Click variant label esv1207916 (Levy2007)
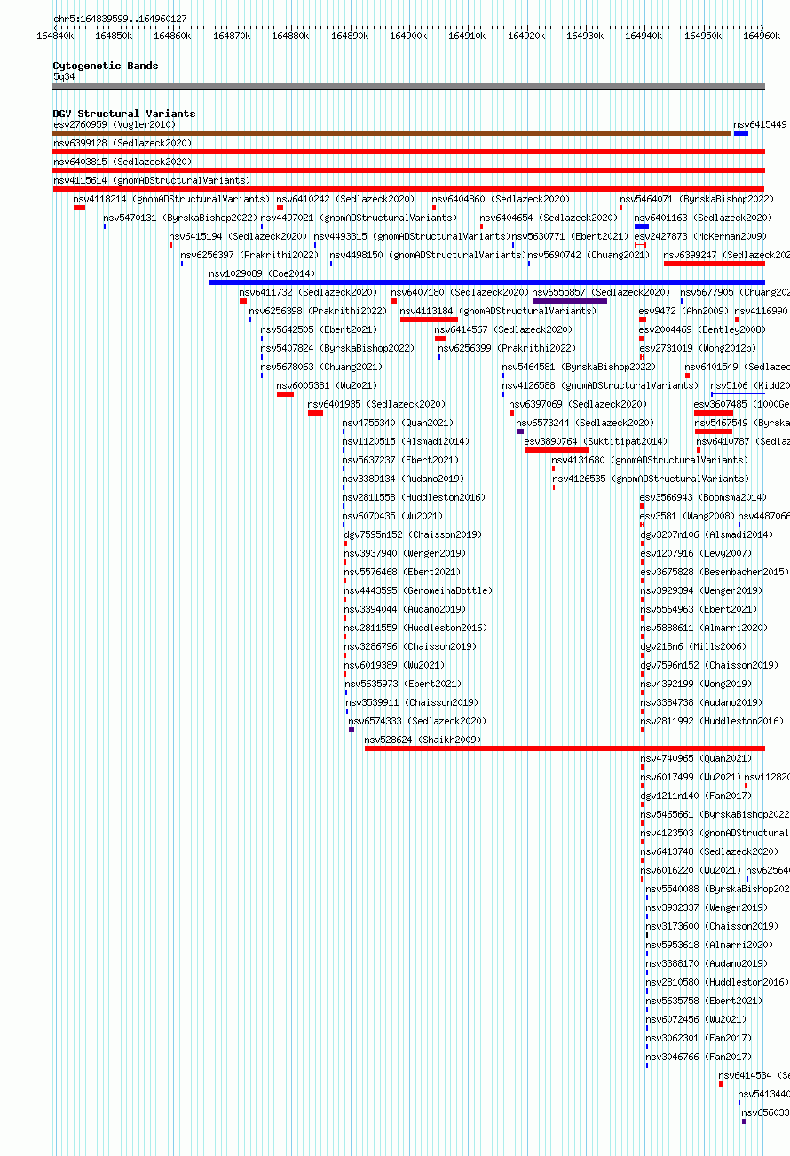 tap(696, 553)
